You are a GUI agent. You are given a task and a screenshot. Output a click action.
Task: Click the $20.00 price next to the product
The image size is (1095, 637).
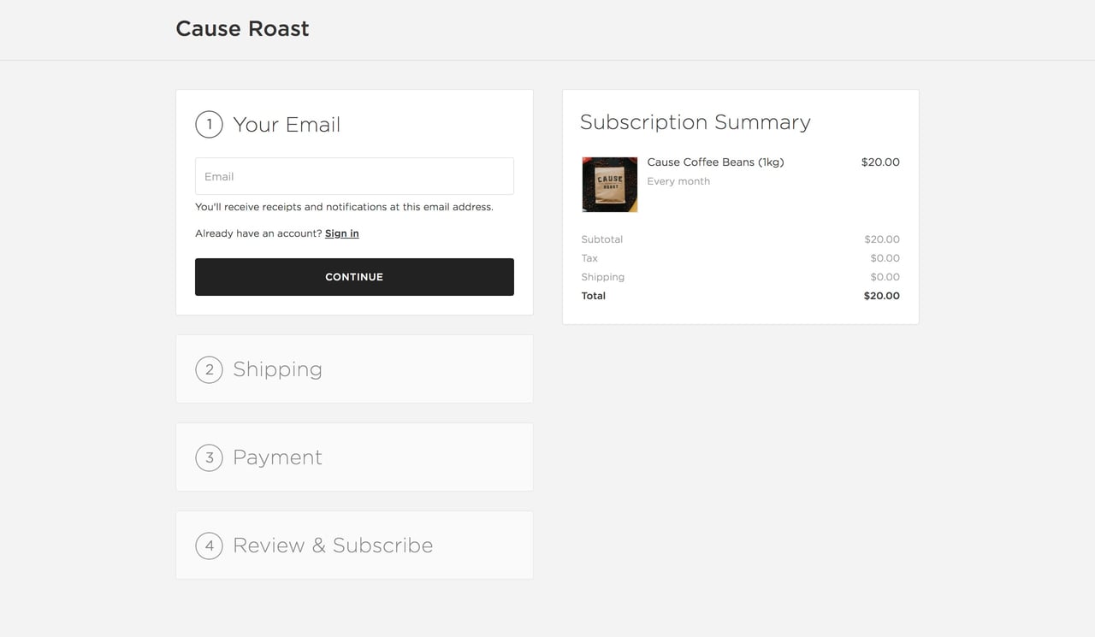[x=879, y=162]
